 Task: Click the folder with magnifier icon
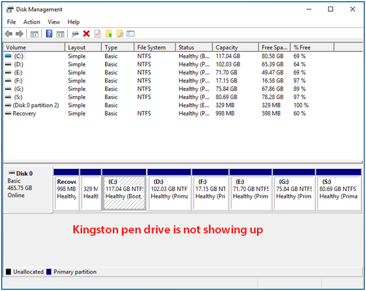tap(120, 34)
